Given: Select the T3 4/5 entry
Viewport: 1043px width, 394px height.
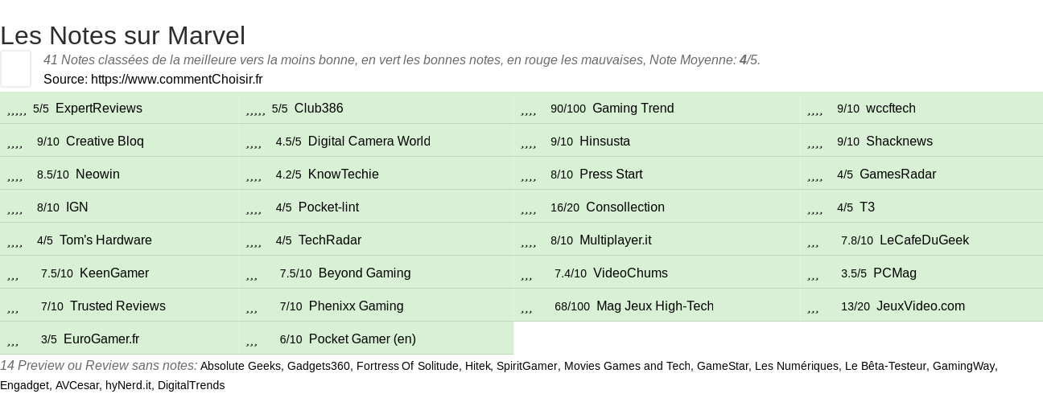Looking at the screenshot, I should coord(921,207).
